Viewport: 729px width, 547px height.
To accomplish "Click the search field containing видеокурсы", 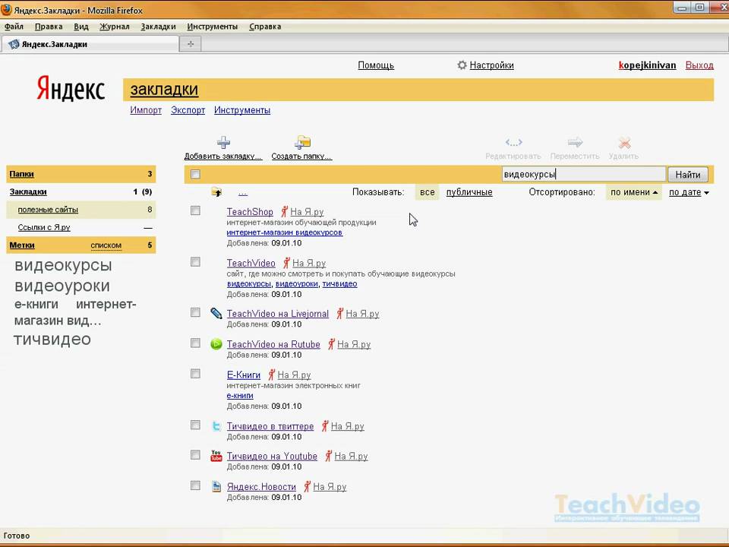I will point(584,175).
